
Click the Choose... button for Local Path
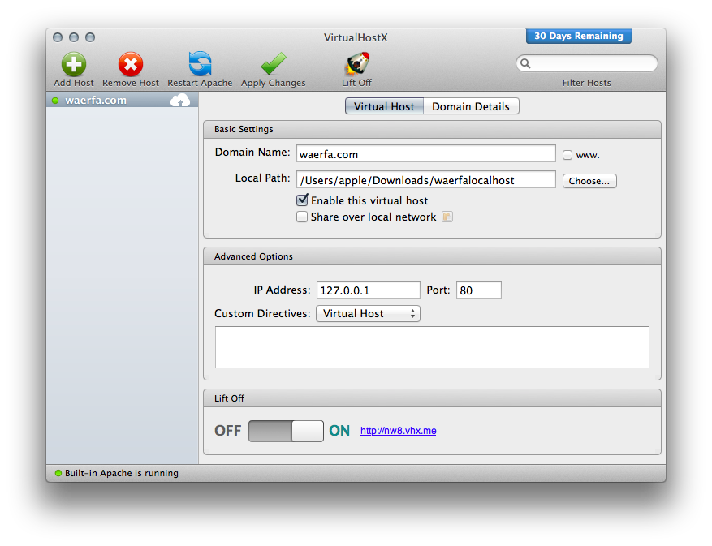pyautogui.click(x=589, y=181)
